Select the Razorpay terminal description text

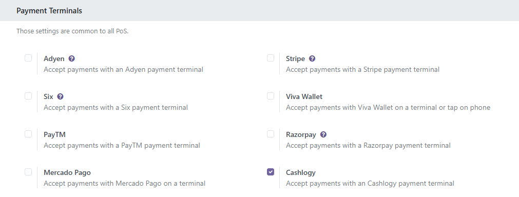(x=368, y=145)
